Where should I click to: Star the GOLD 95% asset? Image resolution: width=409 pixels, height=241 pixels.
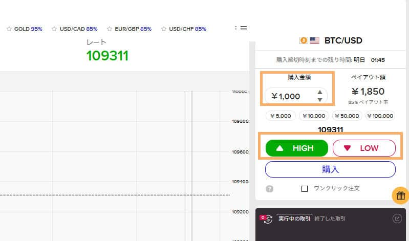point(9,29)
